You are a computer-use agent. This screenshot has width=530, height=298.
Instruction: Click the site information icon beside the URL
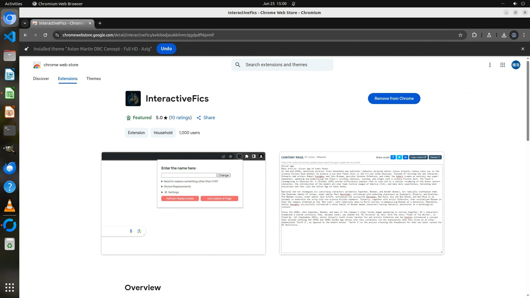pos(57,35)
